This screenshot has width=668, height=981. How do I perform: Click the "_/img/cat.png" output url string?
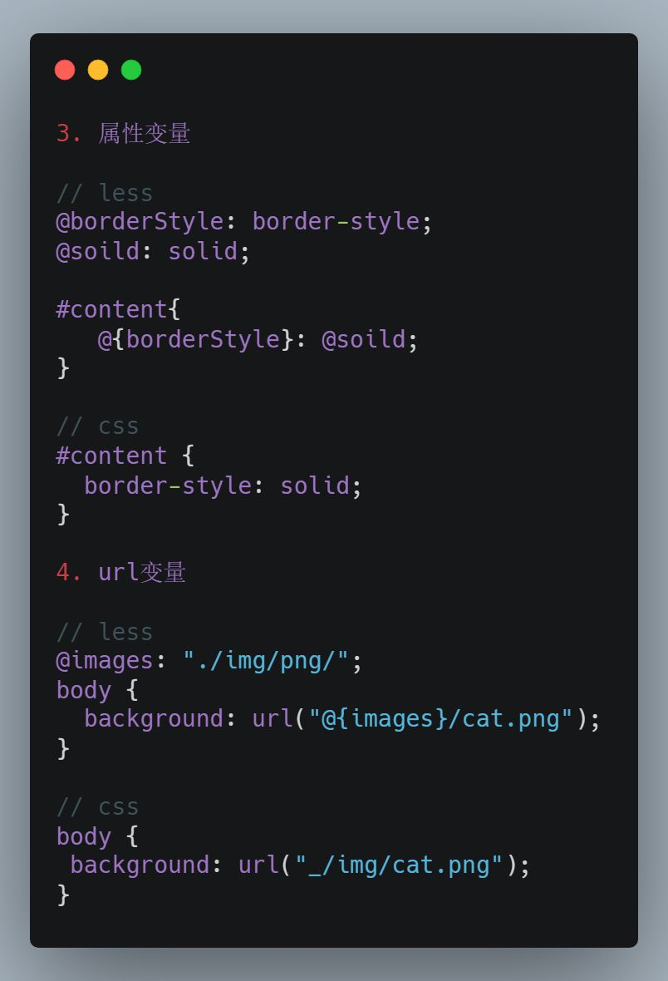pos(399,865)
